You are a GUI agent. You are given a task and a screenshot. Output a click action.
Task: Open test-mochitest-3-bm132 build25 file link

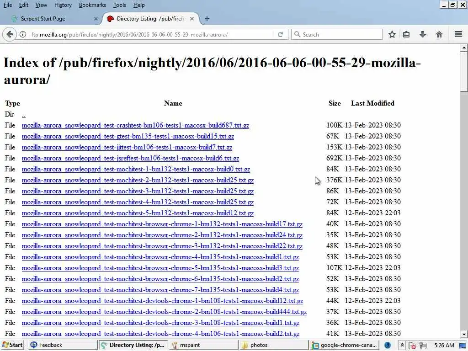(x=138, y=191)
